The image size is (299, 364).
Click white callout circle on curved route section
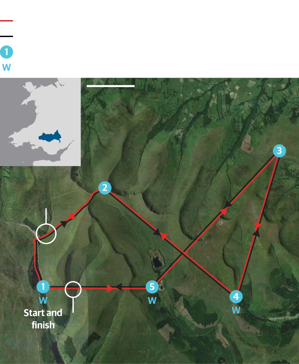46,234
